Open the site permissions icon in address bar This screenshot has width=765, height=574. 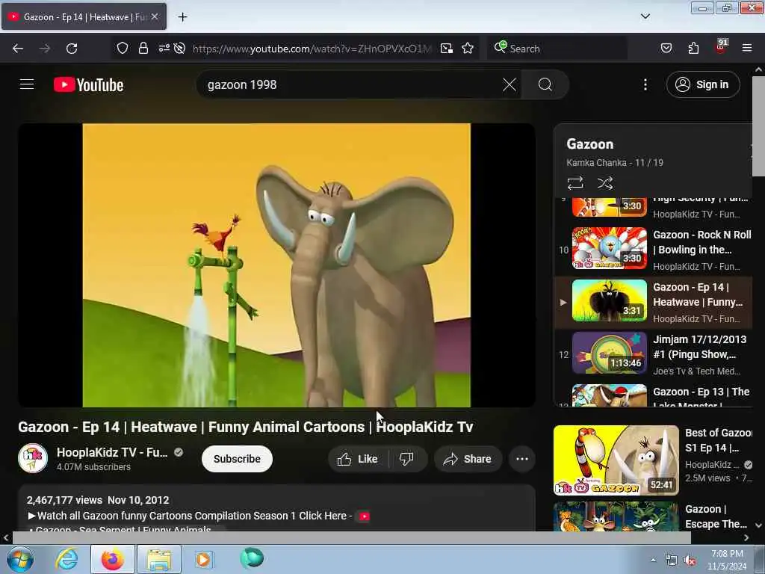point(164,49)
